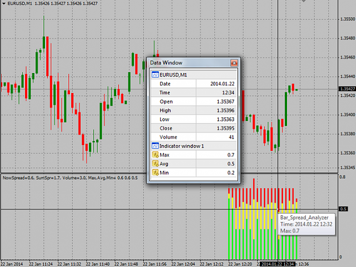The height and width of the screenshot is (267, 356).
Task: Select the Max value 0.7
Action: [x=231, y=155]
